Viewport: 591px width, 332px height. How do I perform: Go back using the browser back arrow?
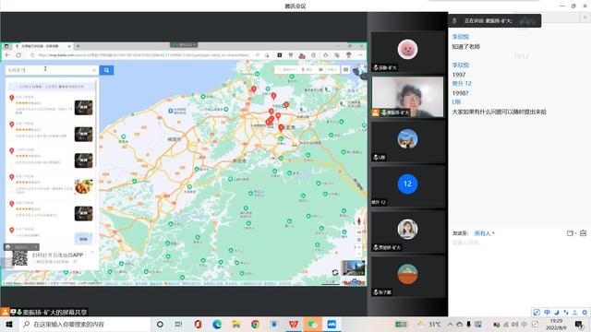click(8, 55)
